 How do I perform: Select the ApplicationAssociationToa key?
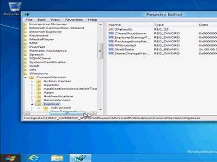(x=70, y=89)
